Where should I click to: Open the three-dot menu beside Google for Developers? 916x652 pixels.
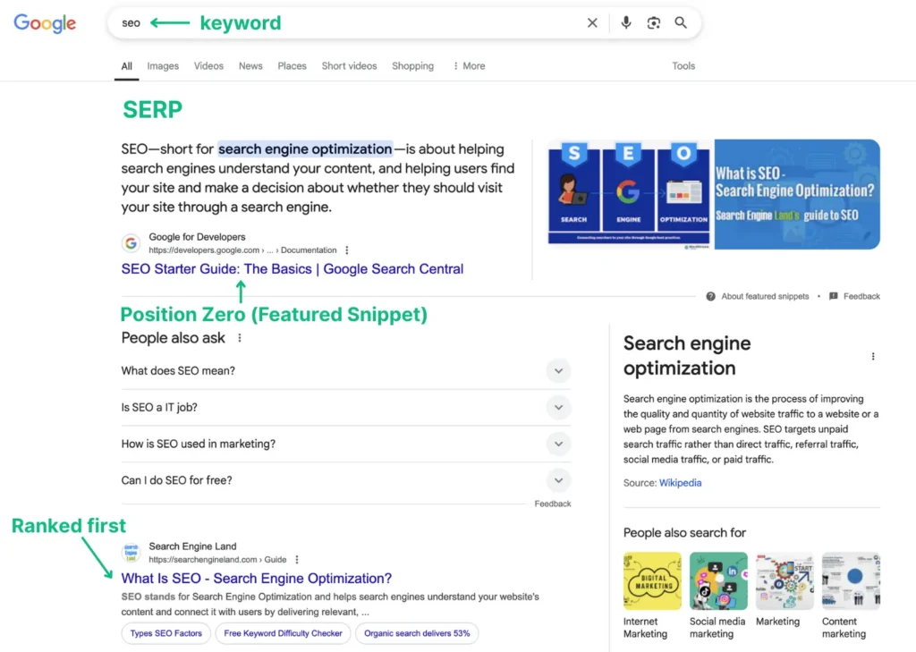(347, 250)
